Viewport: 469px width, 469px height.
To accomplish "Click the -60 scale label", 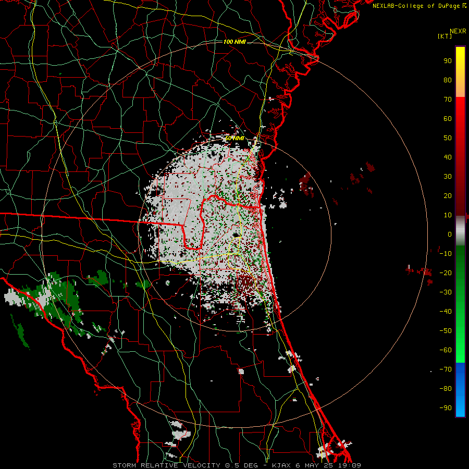I will point(446,350).
